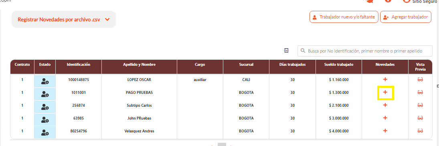Click the plus icon for PAGO PRUEBAS
Screen dimensions: 439x146
pyautogui.click(x=385, y=92)
